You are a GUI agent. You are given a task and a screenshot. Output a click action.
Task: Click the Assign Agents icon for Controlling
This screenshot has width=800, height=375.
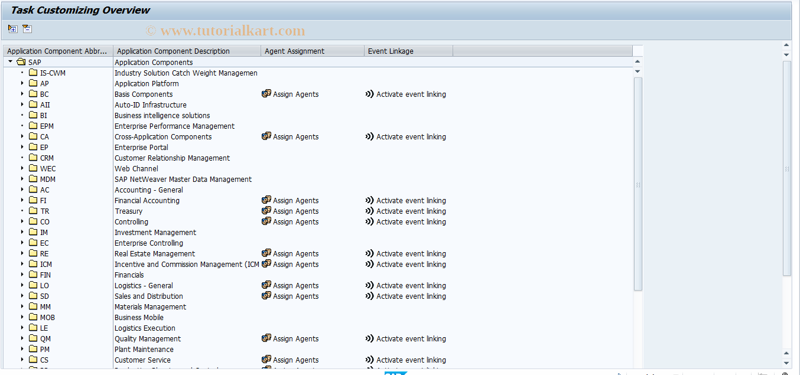pyautogui.click(x=266, y=221)
